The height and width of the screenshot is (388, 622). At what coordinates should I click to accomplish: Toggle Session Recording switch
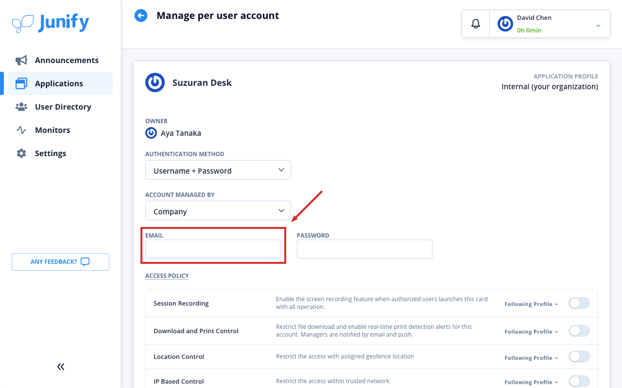[x=579, y=304]
